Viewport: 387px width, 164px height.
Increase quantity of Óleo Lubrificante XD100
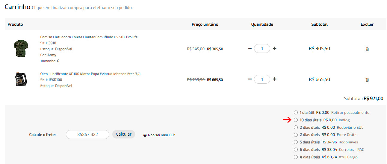(274, 79)
